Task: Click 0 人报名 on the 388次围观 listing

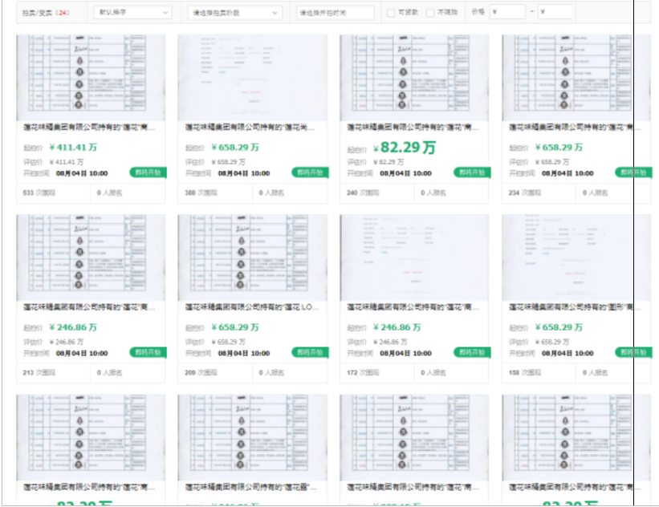Action: [271, 193]
